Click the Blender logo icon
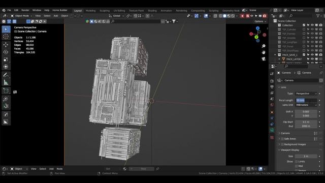Image resolution: width=325 pixels, height=183 pixels. pyautogui.click(x=4, y=10)
